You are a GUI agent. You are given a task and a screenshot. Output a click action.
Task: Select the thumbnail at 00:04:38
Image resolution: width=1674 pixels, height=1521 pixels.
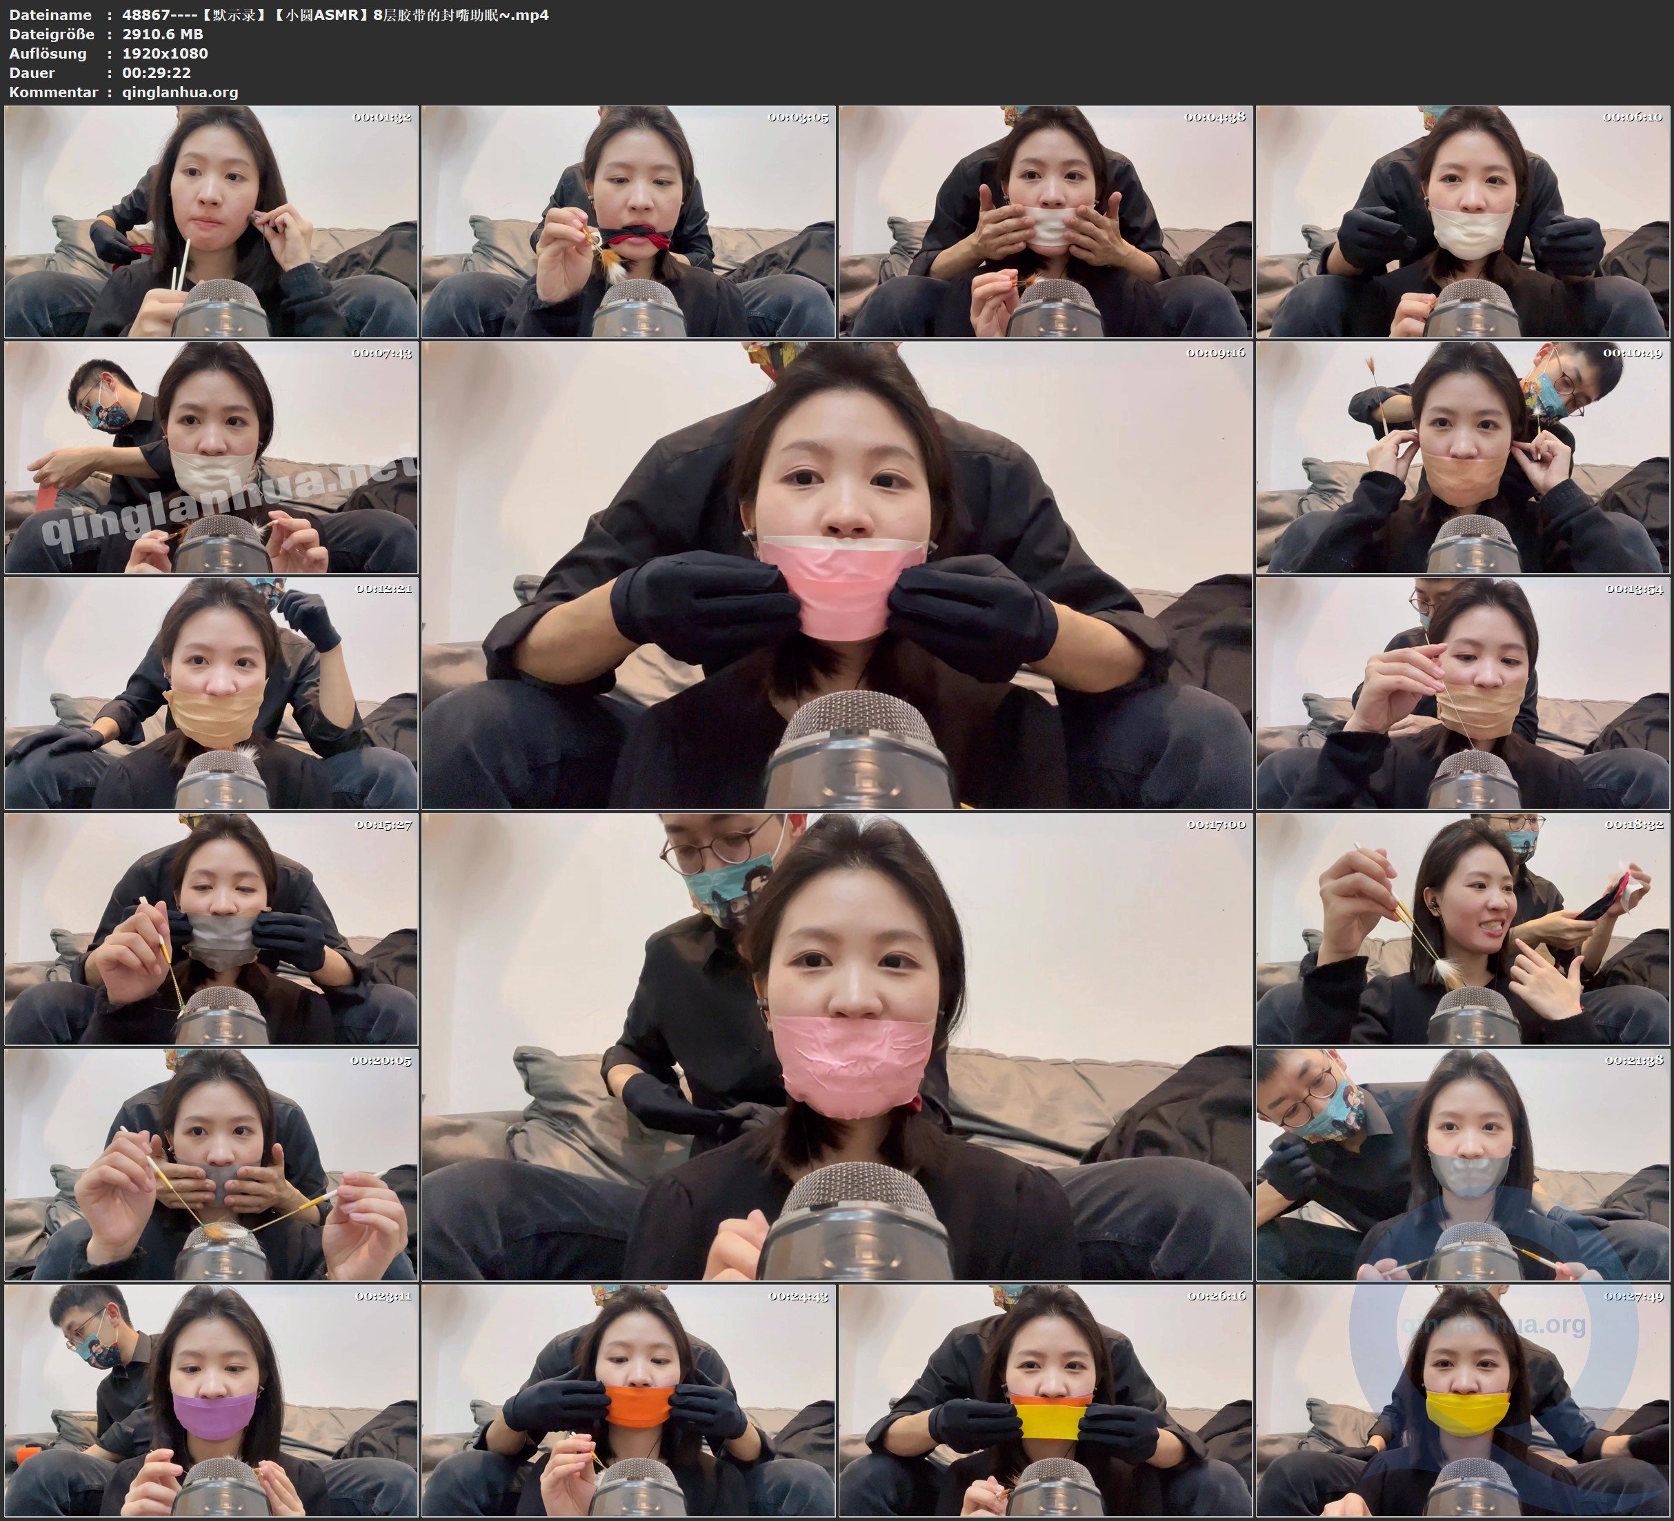pos(1046,221)
